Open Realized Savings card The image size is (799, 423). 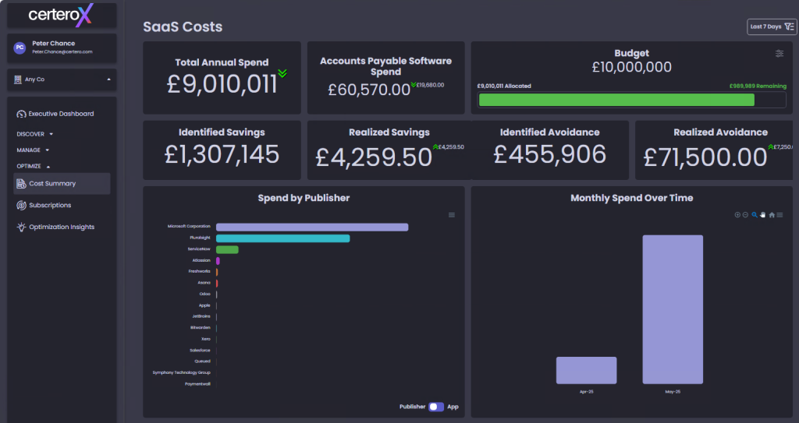[389, 150]
